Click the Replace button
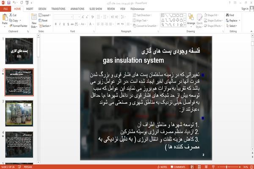The width and height of the screenshot is (254, 169). coord(232,20)
